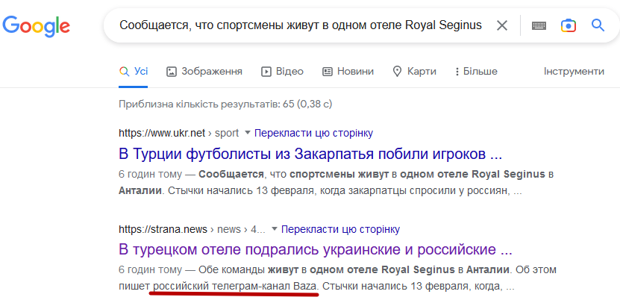Open the Більше menu

476,72
